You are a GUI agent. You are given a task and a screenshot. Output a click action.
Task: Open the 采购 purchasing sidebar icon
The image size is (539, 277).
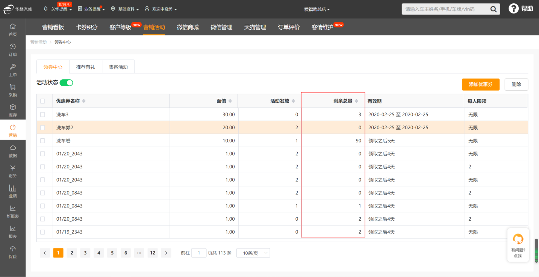click(x=13, y=91)
